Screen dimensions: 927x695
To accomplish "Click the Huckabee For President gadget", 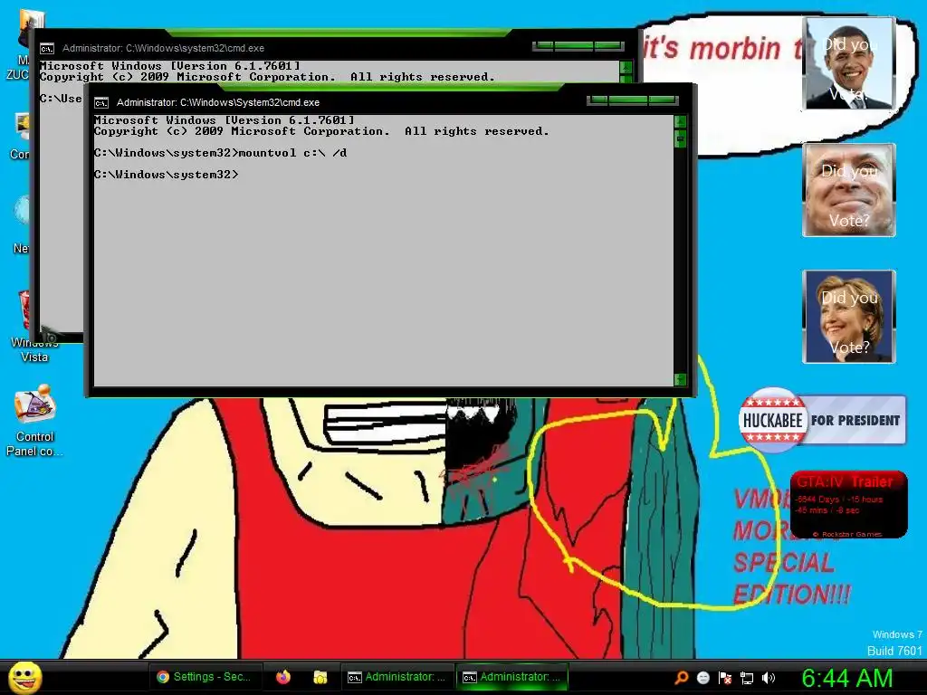I will point(822,420).
